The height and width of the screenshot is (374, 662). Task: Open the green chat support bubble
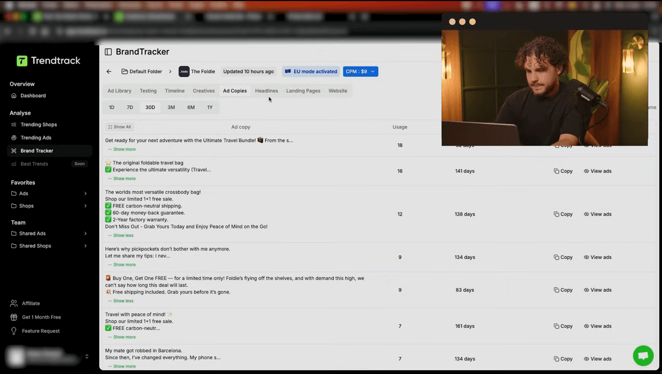tap(643, 356)
